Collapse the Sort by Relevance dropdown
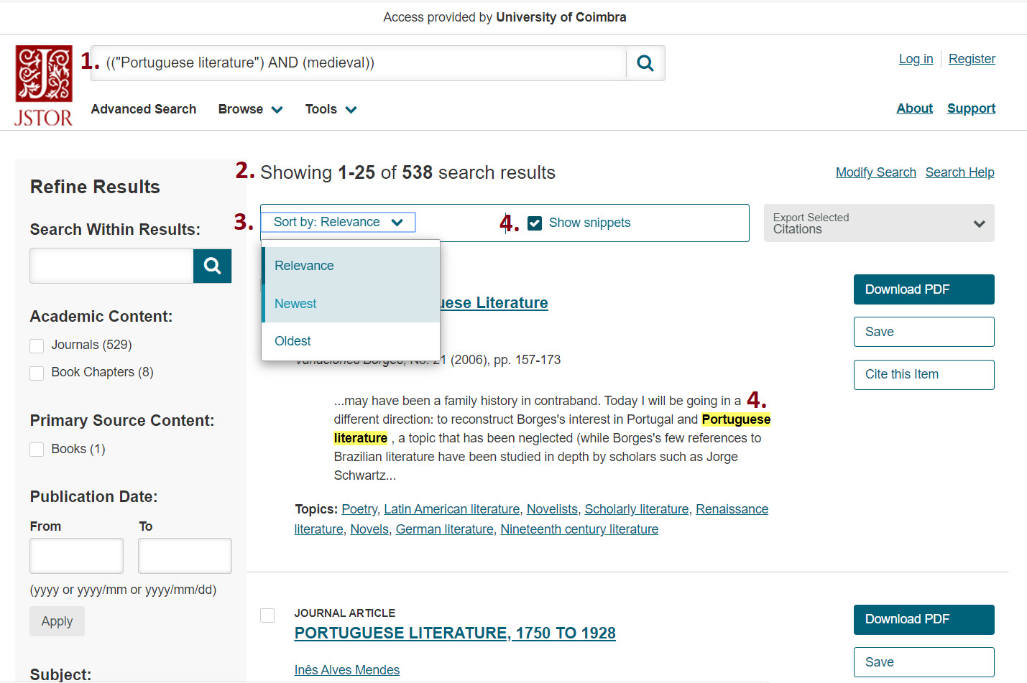The image size is (1027, 683). coord(338,223)
